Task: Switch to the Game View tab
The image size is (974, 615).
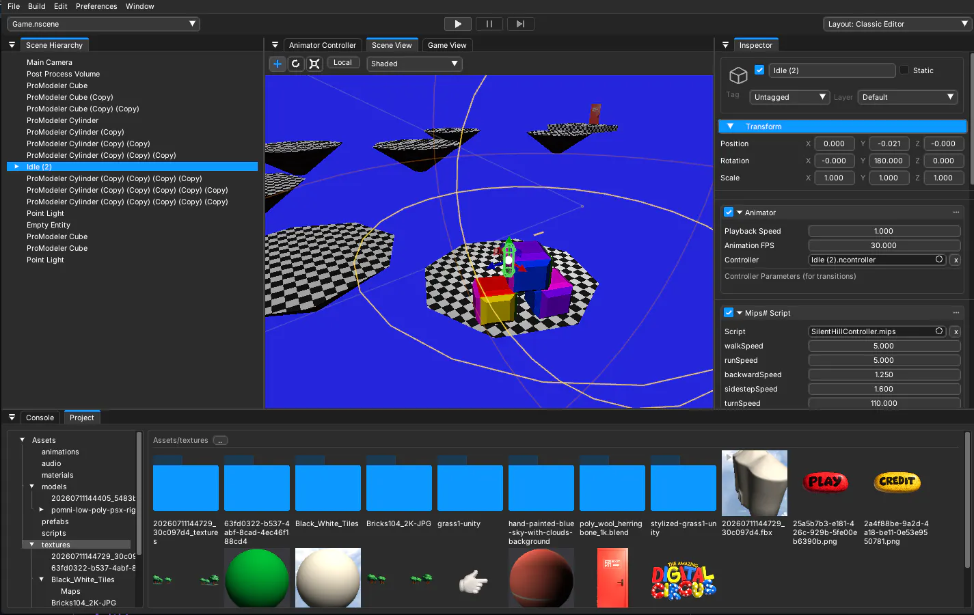Action: 447,45
